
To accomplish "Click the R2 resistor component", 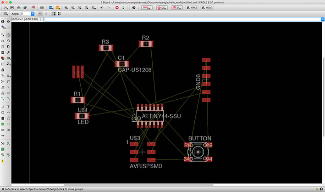I will coord(146,44).
